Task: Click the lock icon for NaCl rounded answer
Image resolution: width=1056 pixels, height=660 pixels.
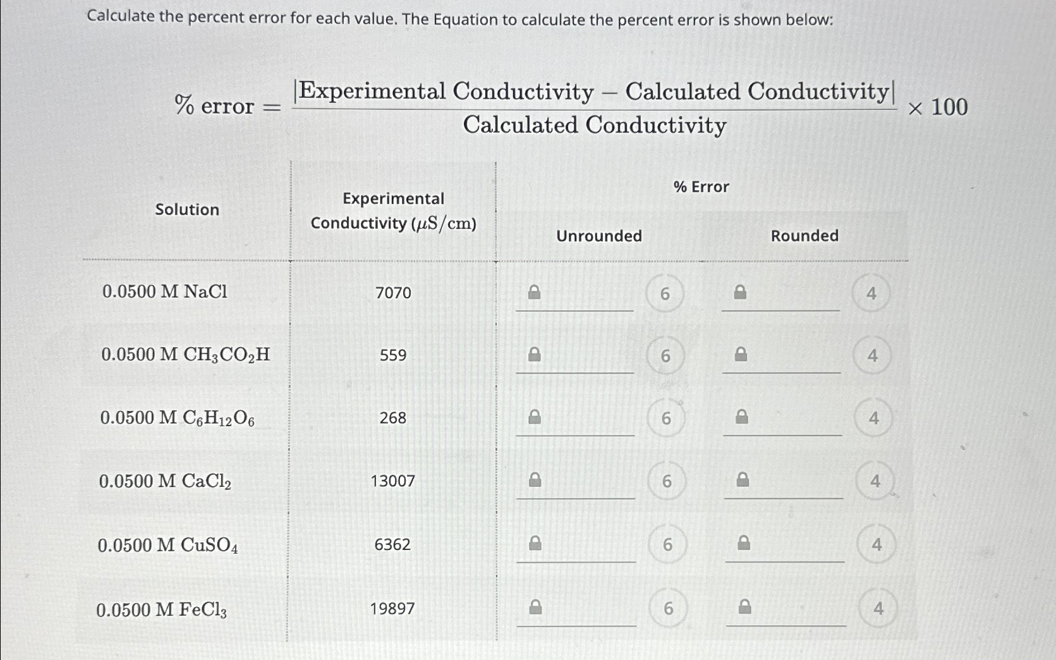Action: [742, 291]
